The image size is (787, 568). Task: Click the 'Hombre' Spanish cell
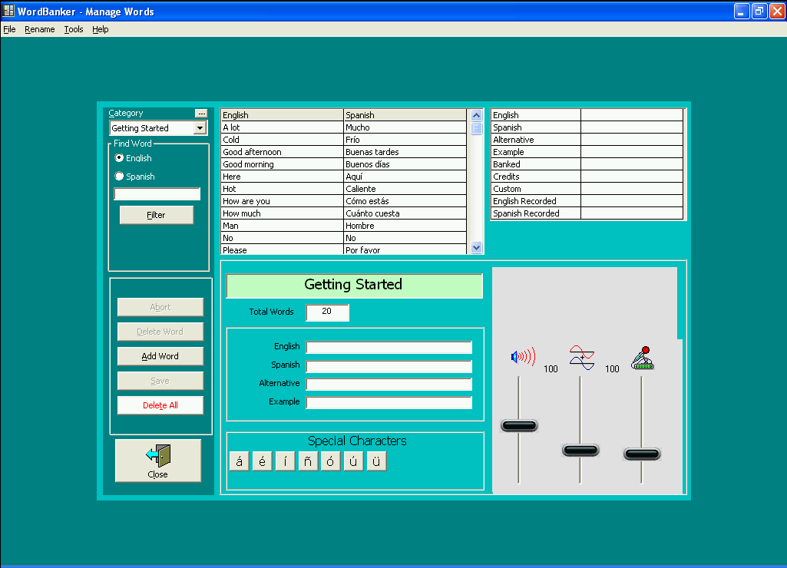(405, 226)
